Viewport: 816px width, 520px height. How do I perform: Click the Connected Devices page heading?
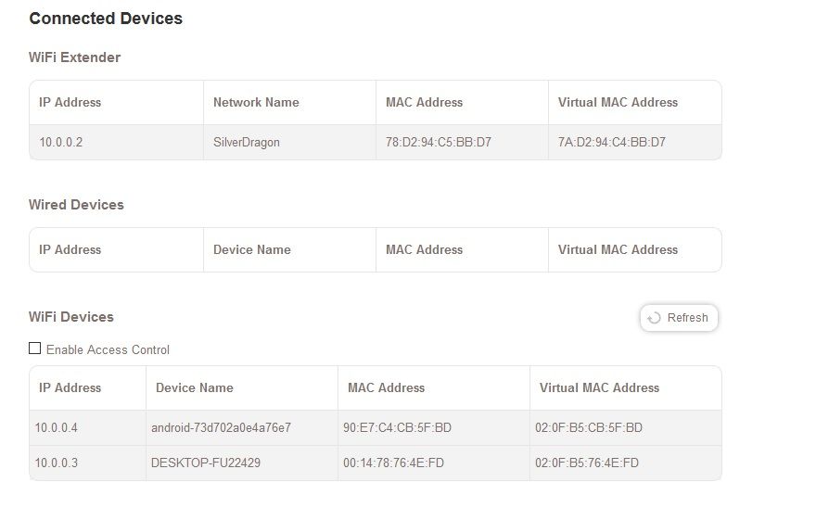[106, 19]
